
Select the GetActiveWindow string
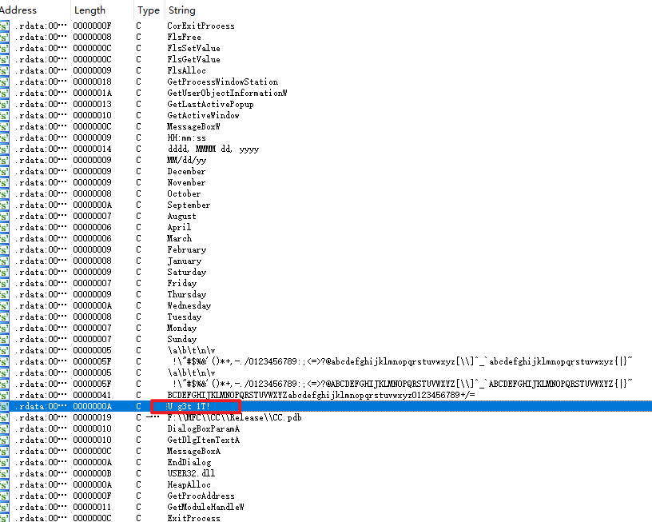coord(203,115)
